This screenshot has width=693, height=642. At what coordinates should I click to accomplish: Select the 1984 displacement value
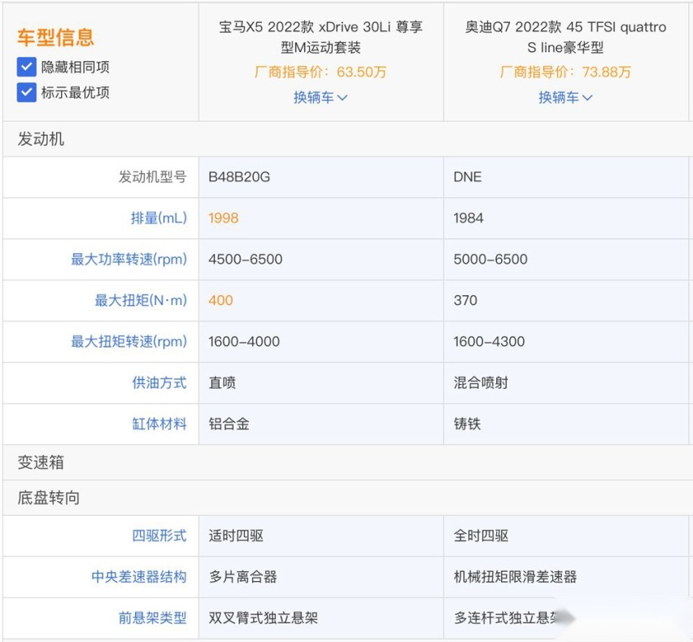[x=469, y=218]
